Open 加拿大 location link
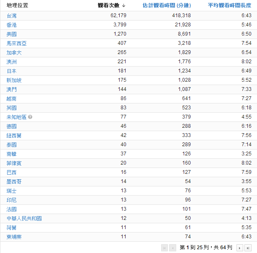257x253 pixels. click(x=14, y=52)
